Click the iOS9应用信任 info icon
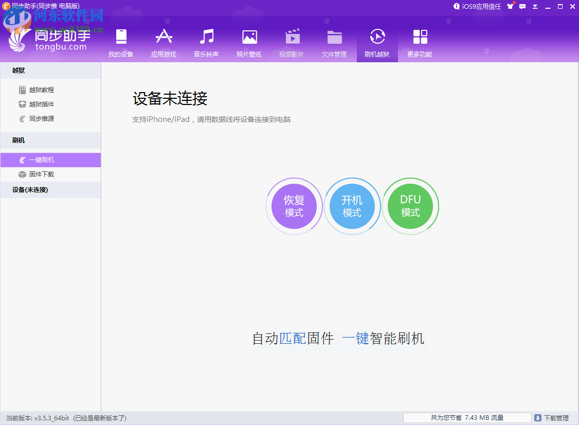Image resolution: width=579 pixels, height=425 pixels. [x=457, y=6]
